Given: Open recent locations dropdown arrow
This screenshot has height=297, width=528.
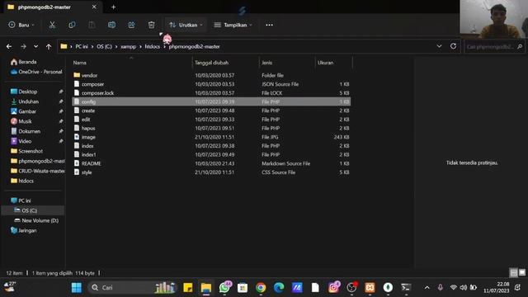Looking at the screenshot, I should (35, 46).
